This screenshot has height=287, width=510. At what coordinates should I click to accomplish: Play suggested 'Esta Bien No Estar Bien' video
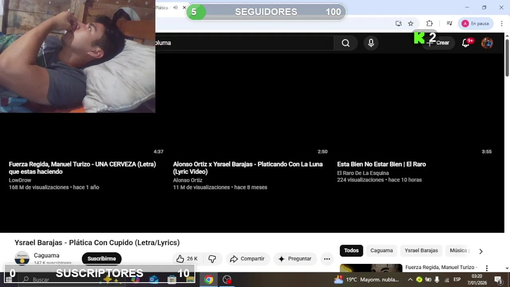tap(381, 164)
